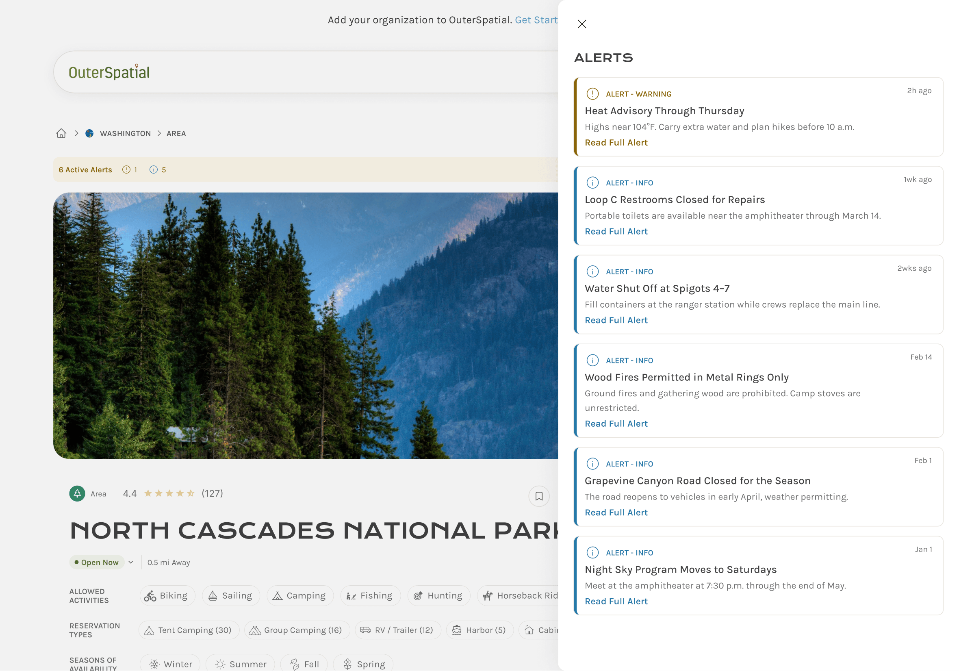The image size is (959, 671).
Task: Click the 6 Active Alerts label
Action: coord(85,169)
